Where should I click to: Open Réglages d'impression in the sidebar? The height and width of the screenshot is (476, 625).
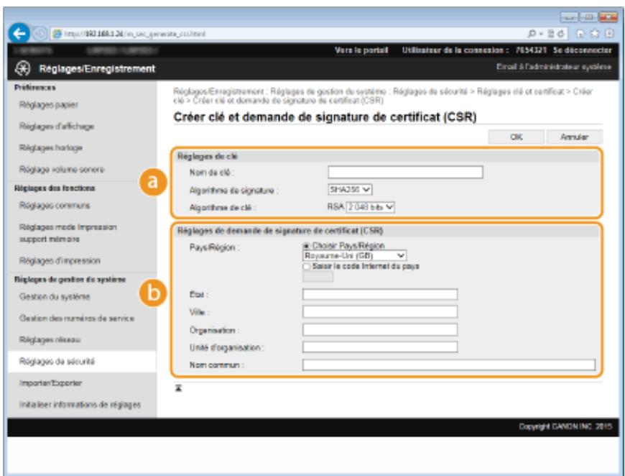(60, 260)
